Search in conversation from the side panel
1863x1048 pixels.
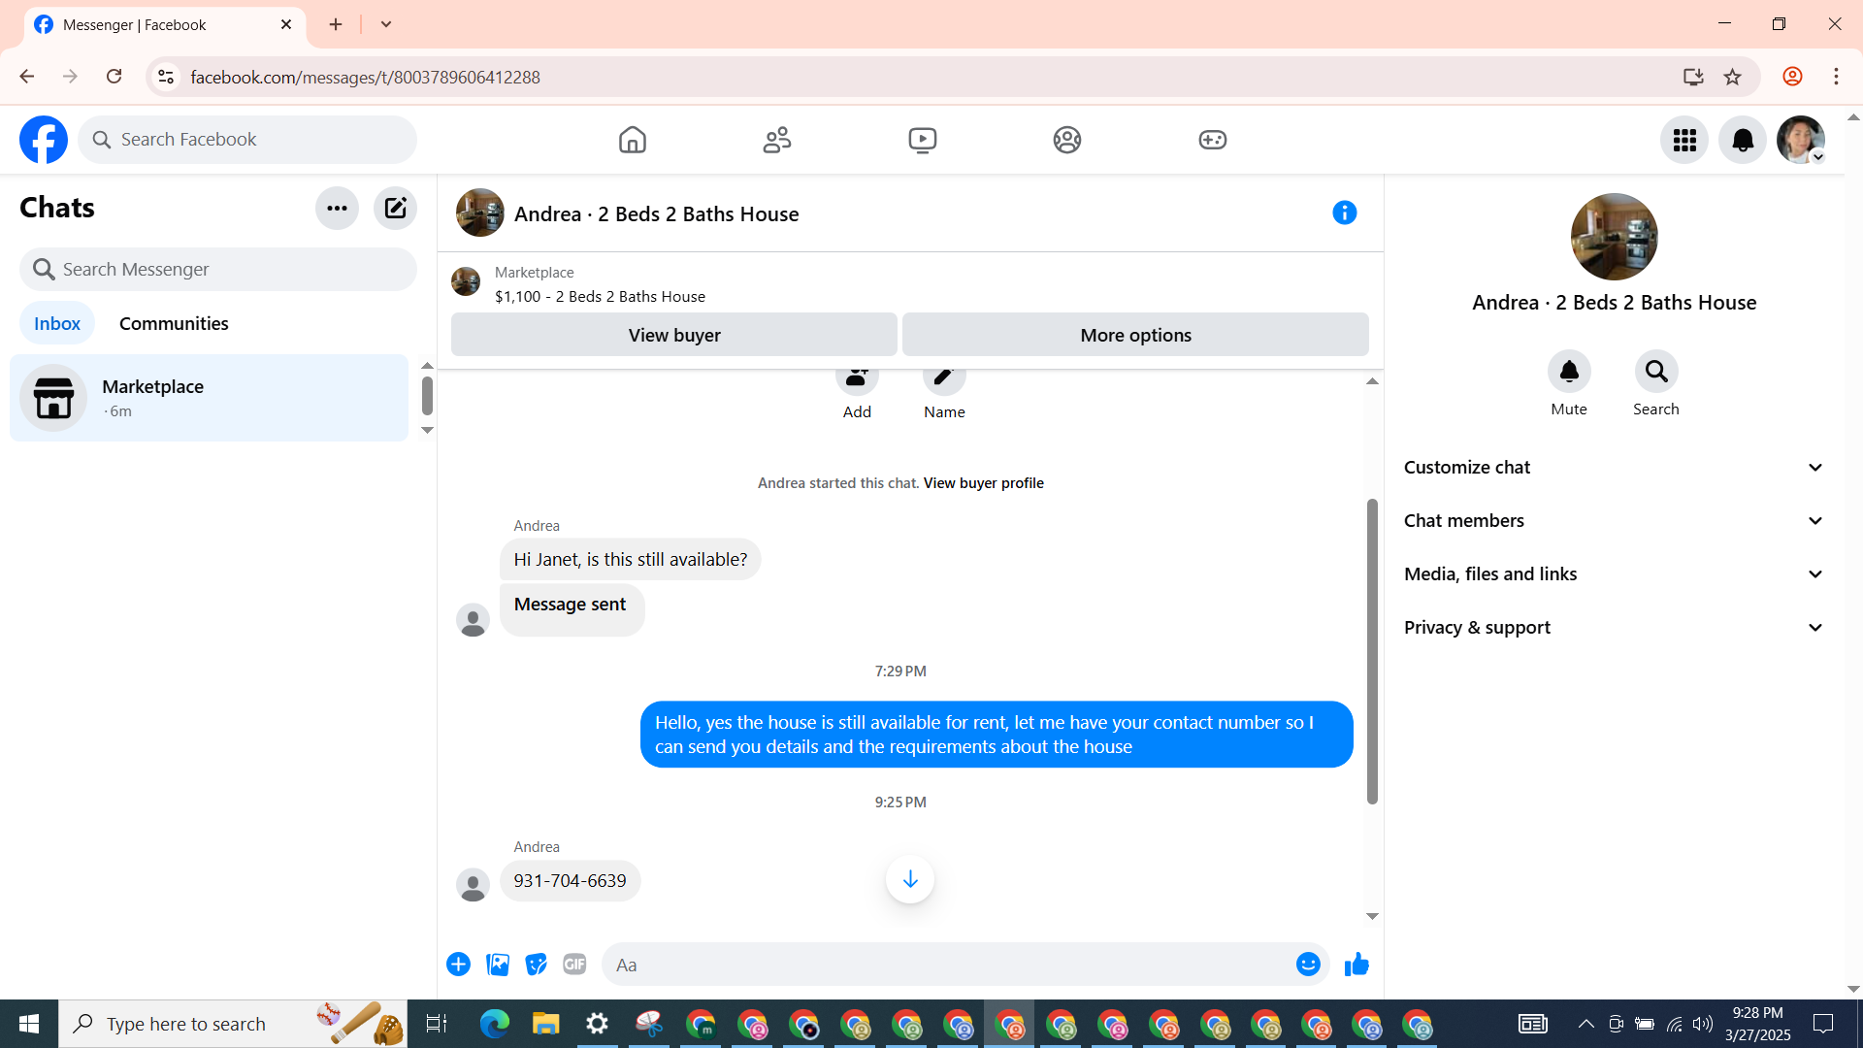1656,372
